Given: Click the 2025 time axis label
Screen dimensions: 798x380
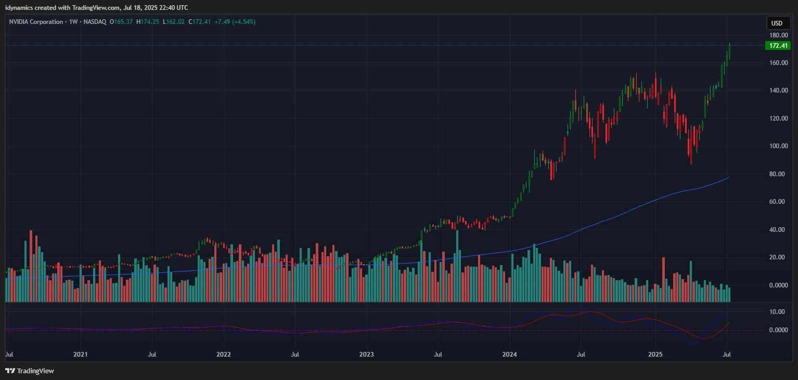Looking at the screenshot, I should [655, 355].
